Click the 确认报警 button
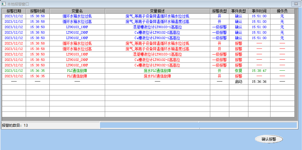This screenshot has width=302, height=150. tap(269, 139)
